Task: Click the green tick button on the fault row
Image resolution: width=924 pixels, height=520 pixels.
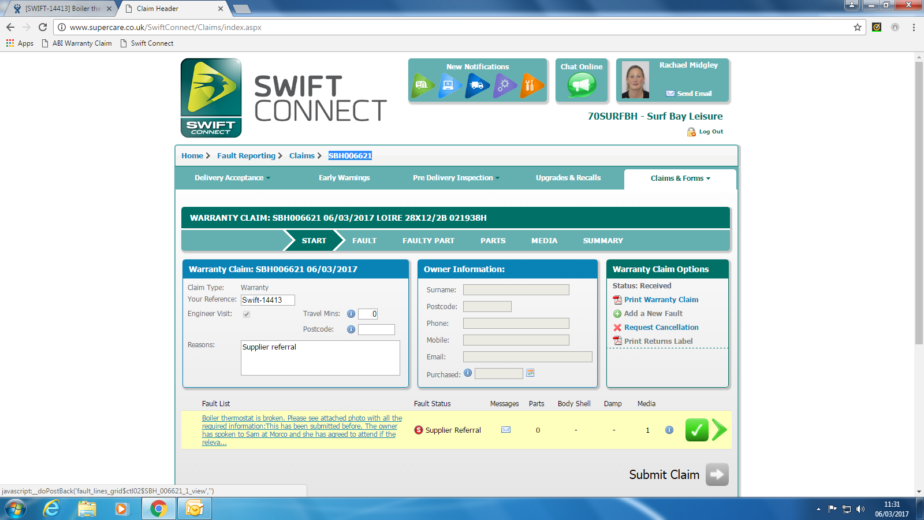Action: [x=697, y=430]
